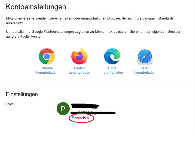The image size is (195, 162).
Task: Click the Microsoft Edge logo
Action: coord(112,56)
